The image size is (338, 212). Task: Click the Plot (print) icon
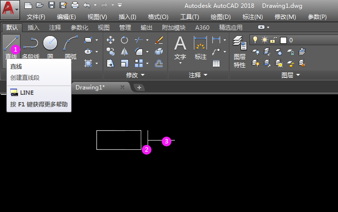75,5
